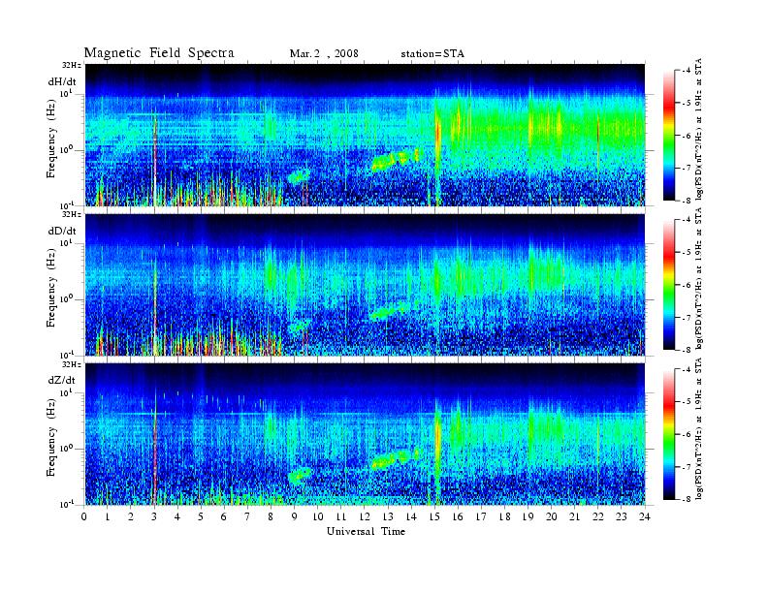Click the "-5" value on dD/dt color scale
The image size is (768, 593).
(686, 253)
